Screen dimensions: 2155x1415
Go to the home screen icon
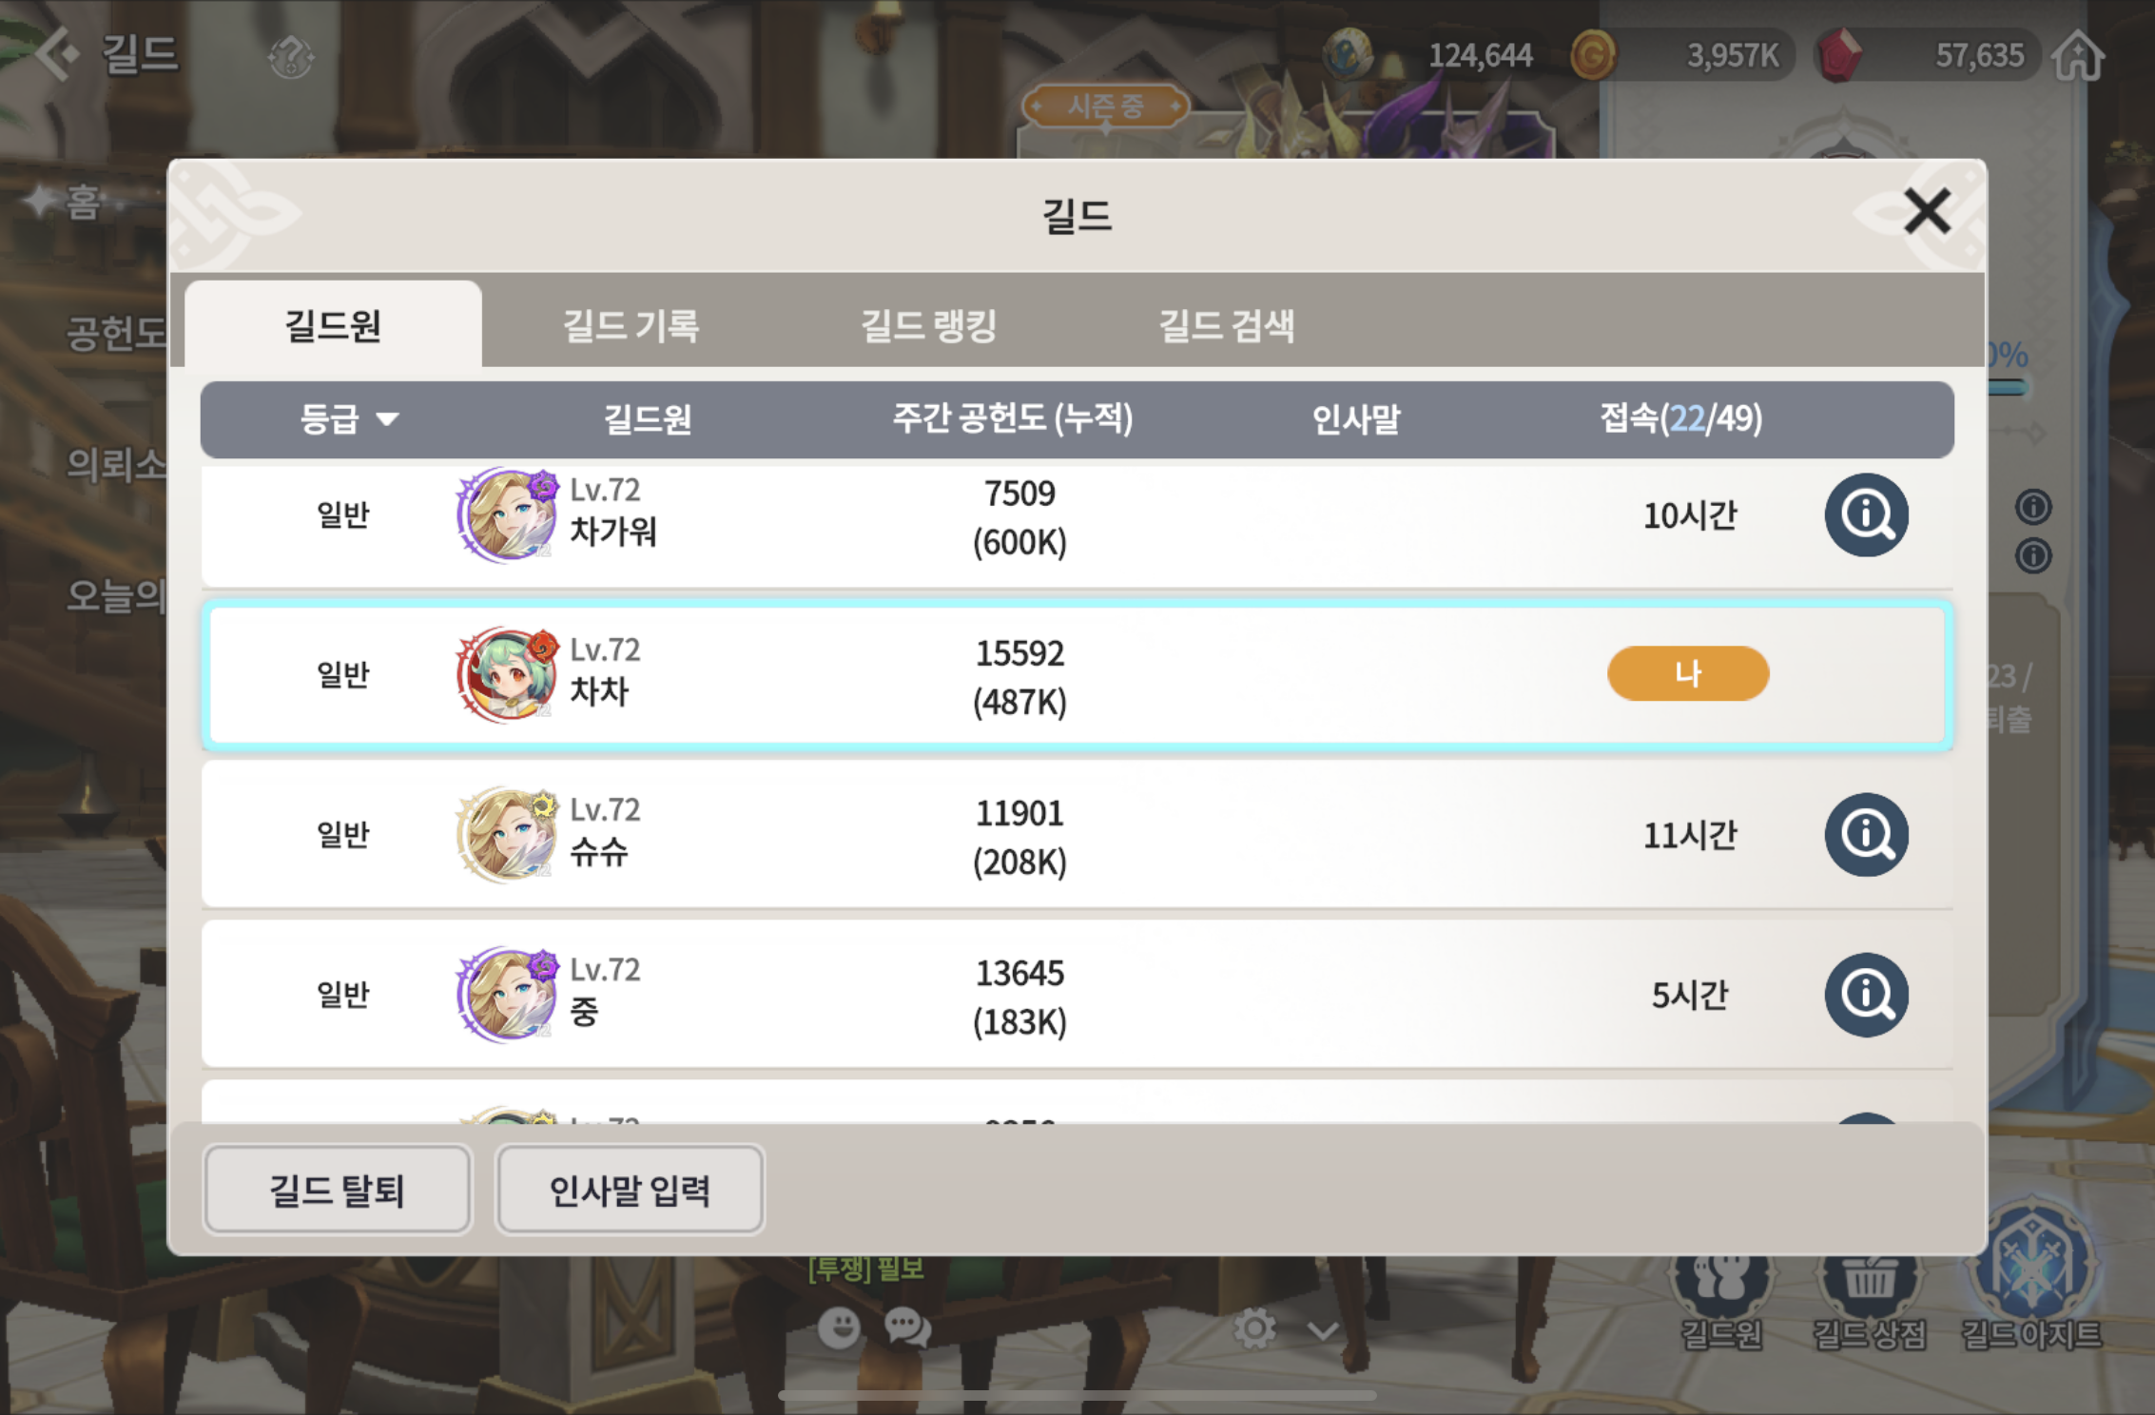tap(2078, 55)
